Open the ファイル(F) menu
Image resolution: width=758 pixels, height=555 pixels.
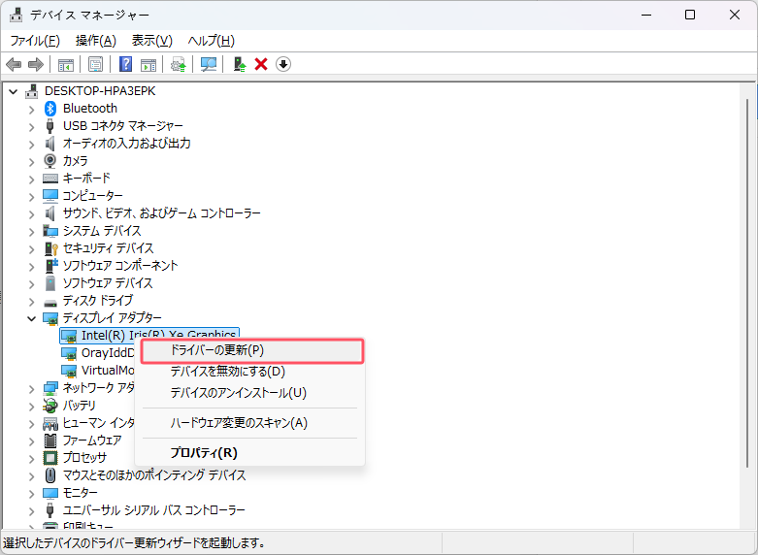click(35, 41)
